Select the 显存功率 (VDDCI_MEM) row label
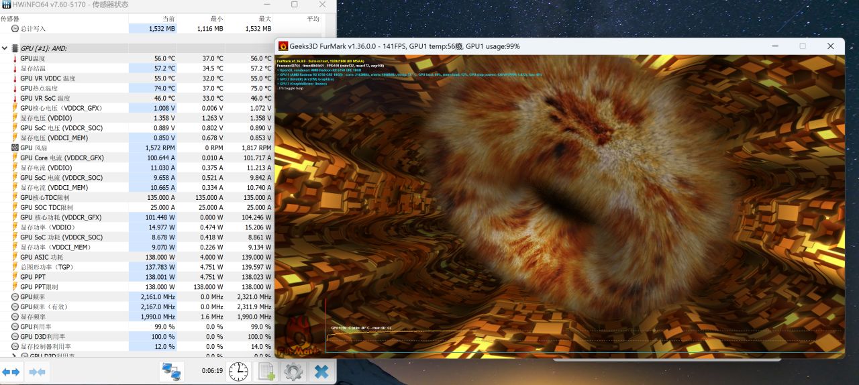The width and height of the screenshot is (859, 385). 55,248
